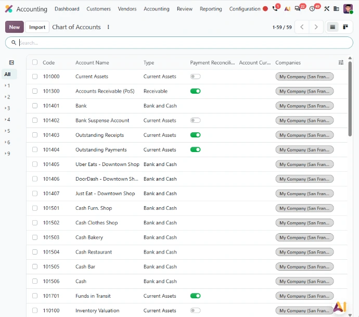Image resolution: width=359 pixels, height=317 pixels.
Task: Check the 101503 Cash Bakery row checkbox
Action: [35, 237]
